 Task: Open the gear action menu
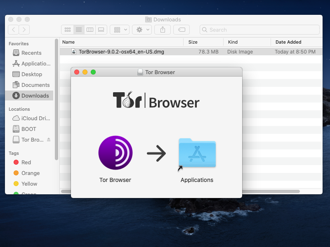(141, 30)
